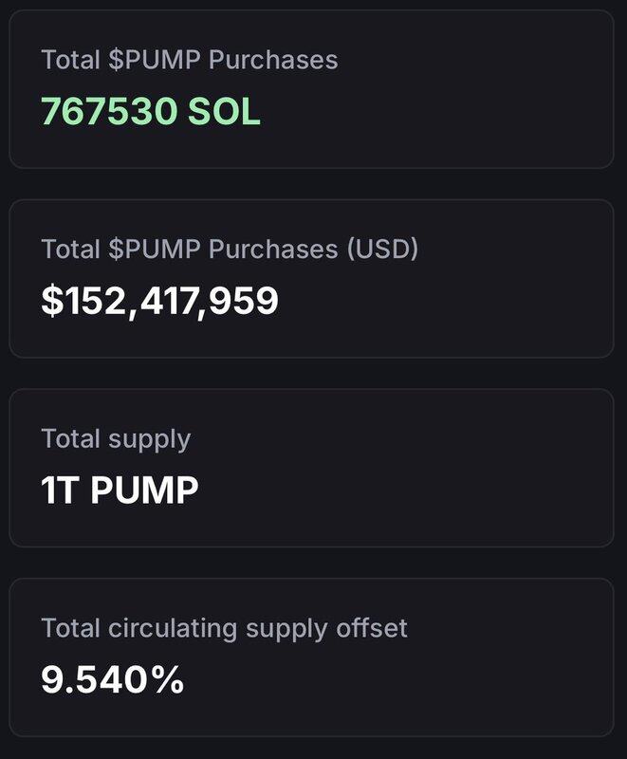Click the "SOL" unit in green text
627x759 pixels.
(x=224, y=111)
